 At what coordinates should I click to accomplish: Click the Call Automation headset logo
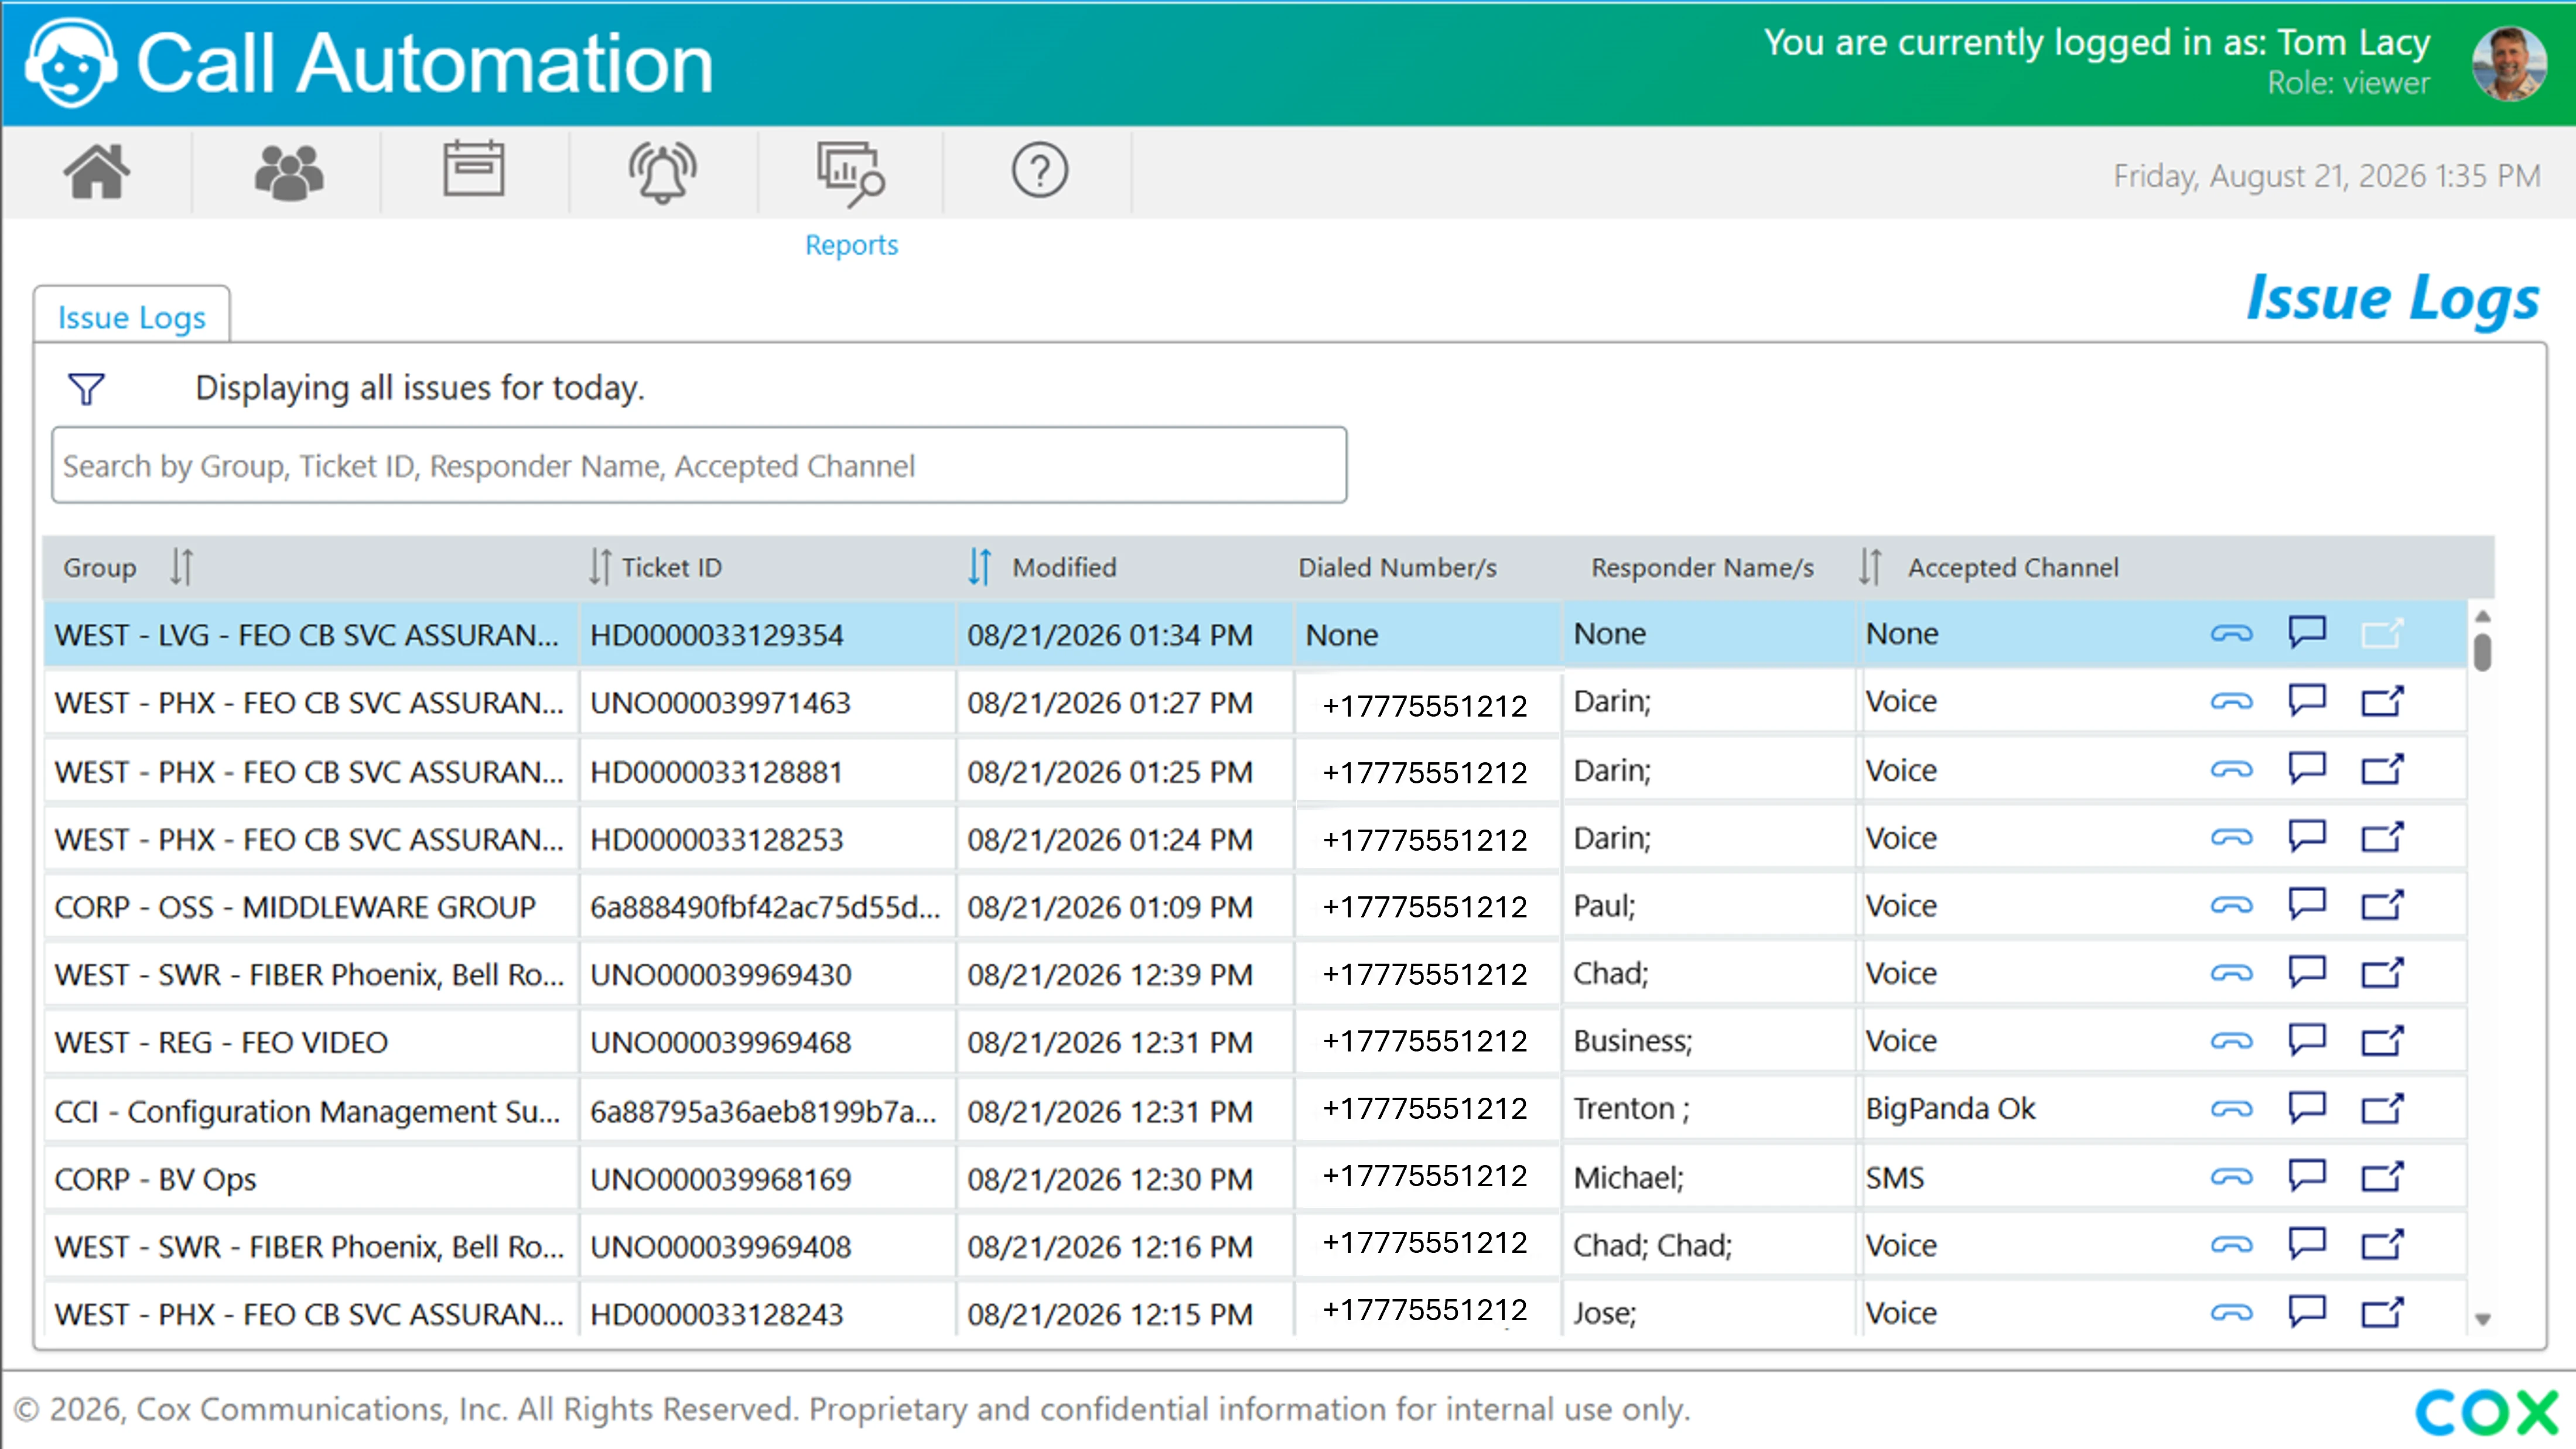pos(70,63)
